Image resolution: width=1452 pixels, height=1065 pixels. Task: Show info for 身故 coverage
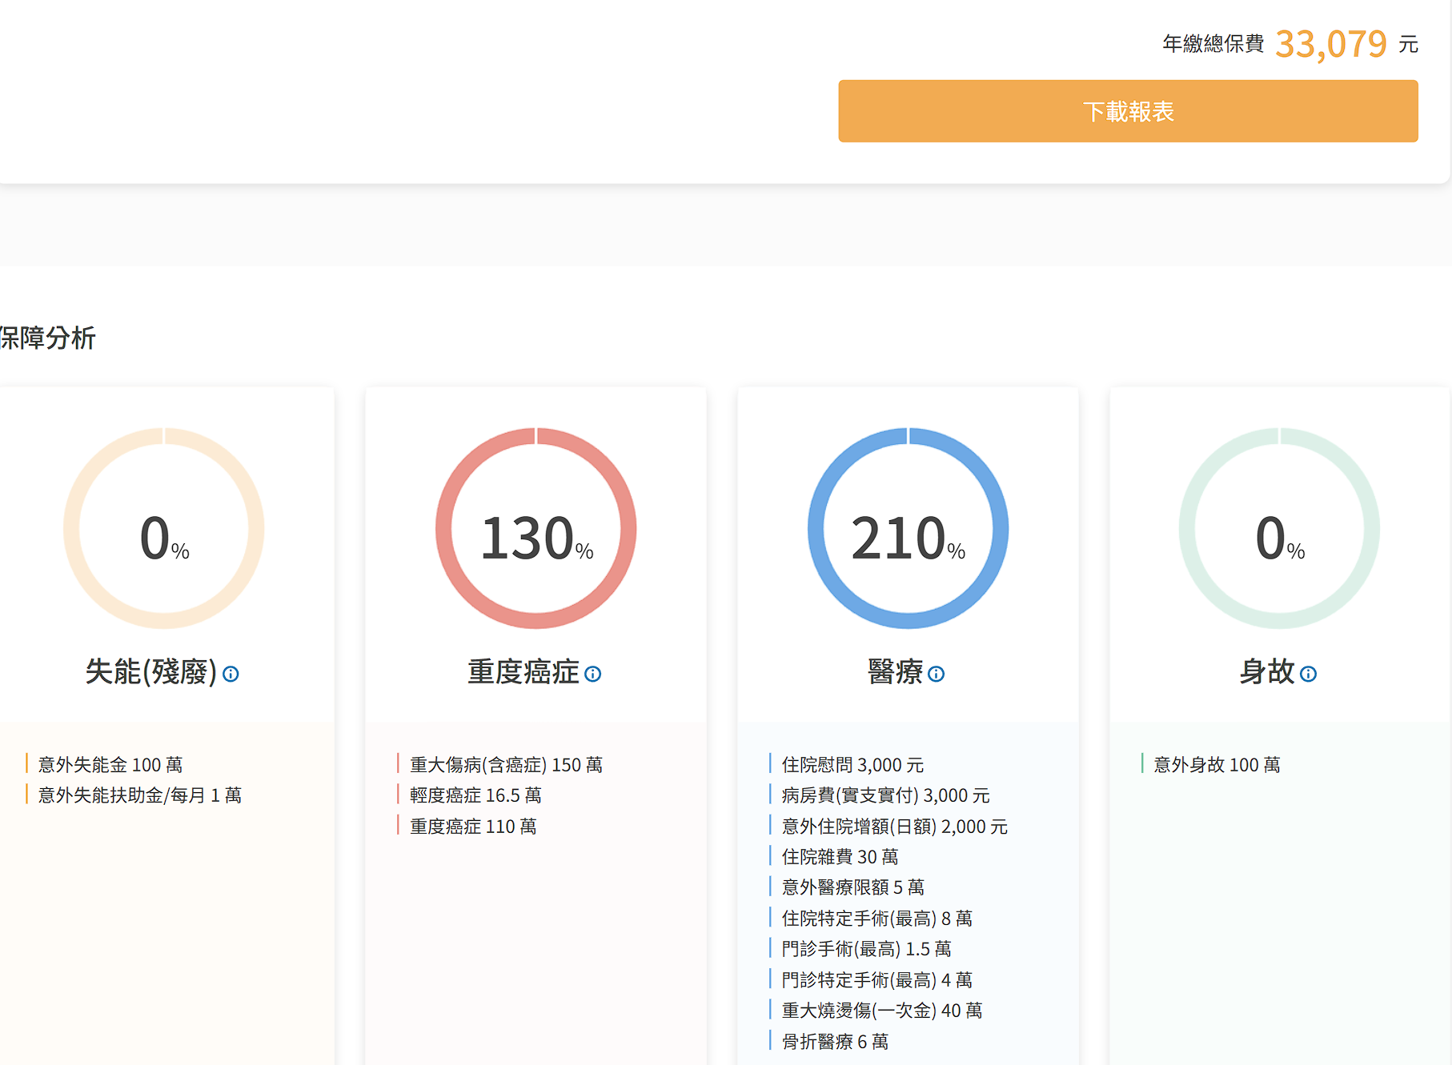pyautogui.click(x=1308, y=674)
